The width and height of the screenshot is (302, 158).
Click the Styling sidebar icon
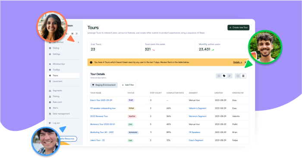(x=50, y=48)
